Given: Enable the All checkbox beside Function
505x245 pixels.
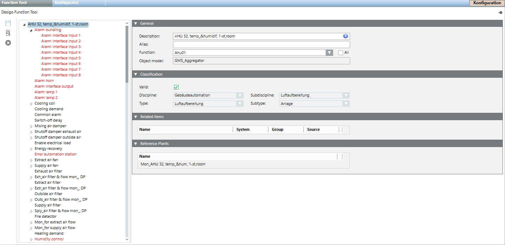Looking at the screenshot, I should [341, 53].
